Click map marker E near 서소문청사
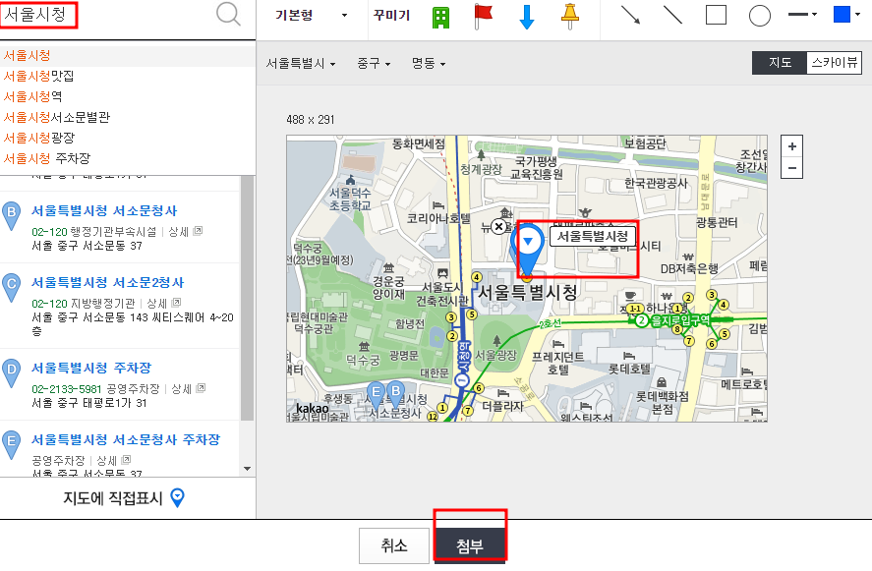 point(376,395)
